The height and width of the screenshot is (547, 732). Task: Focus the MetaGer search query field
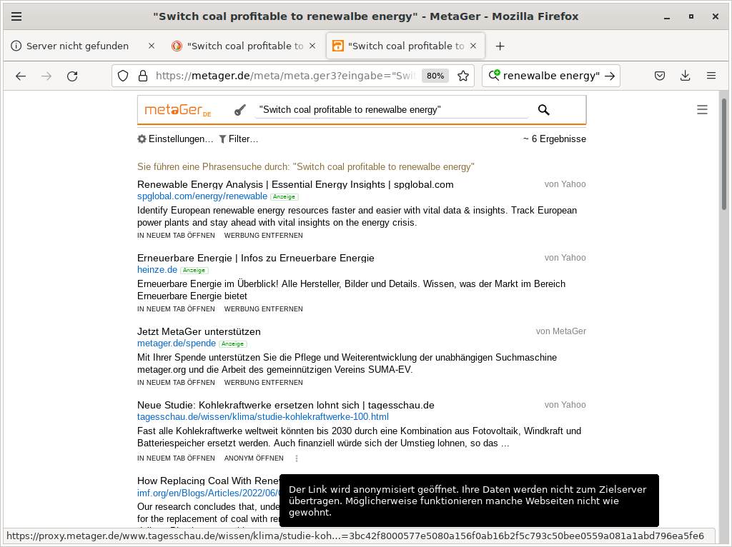[x=391, y=109]
